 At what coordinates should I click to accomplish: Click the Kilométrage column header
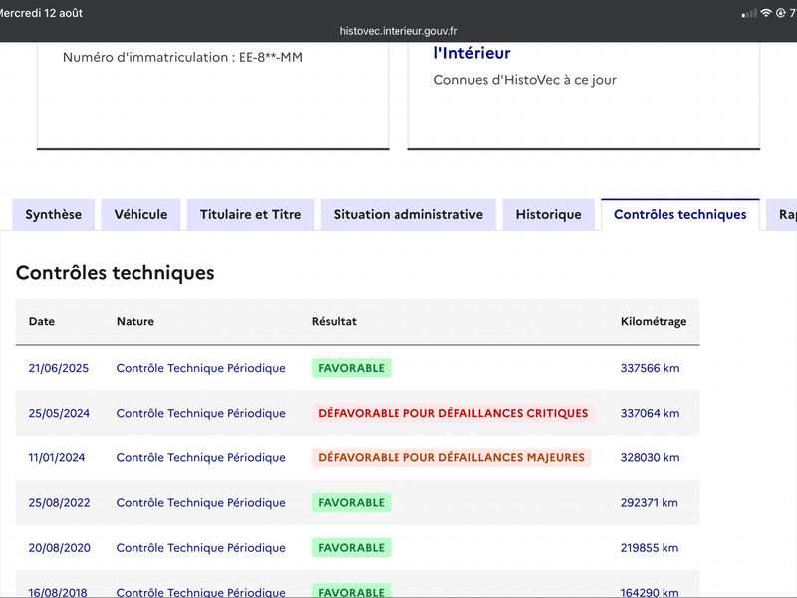point(654,321)
